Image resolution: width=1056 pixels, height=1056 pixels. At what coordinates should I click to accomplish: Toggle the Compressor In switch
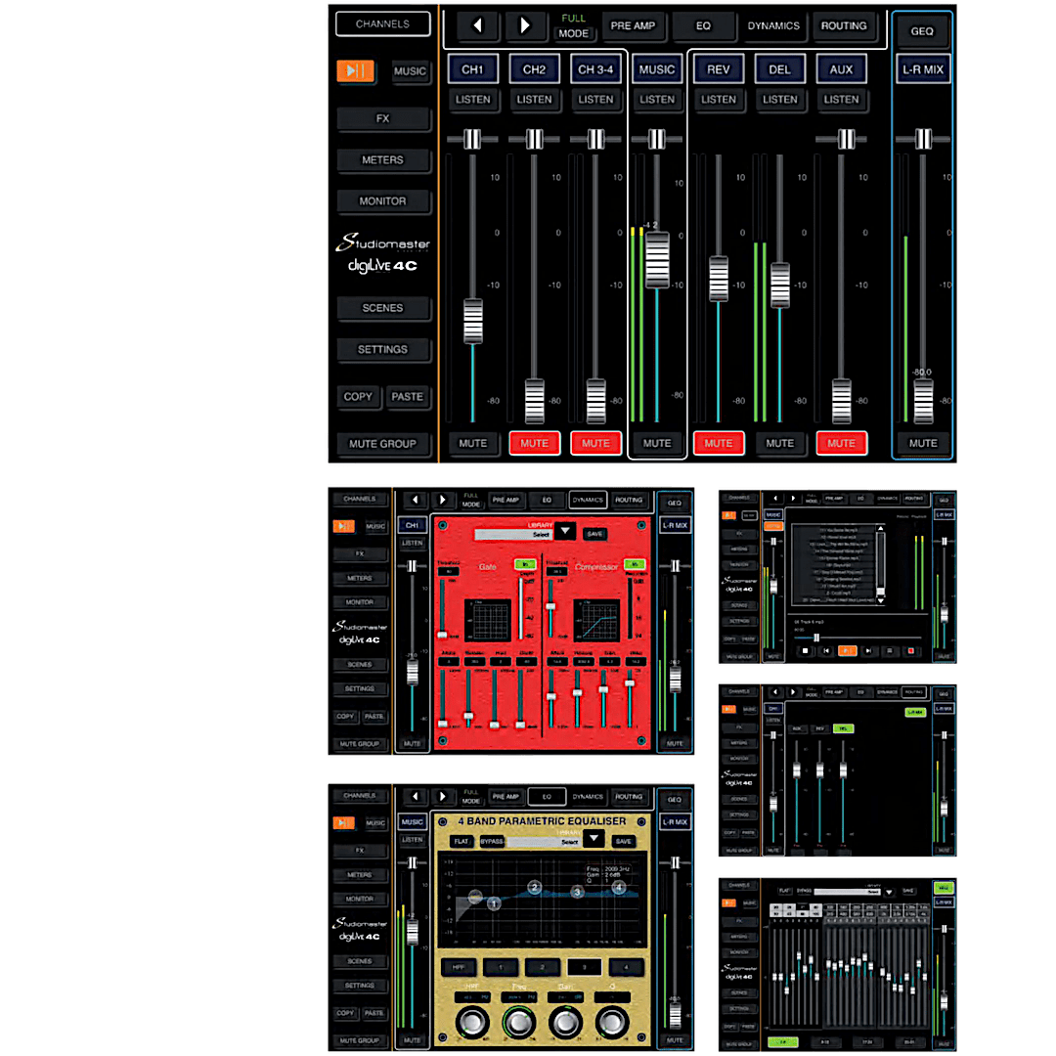pos(635,564)
